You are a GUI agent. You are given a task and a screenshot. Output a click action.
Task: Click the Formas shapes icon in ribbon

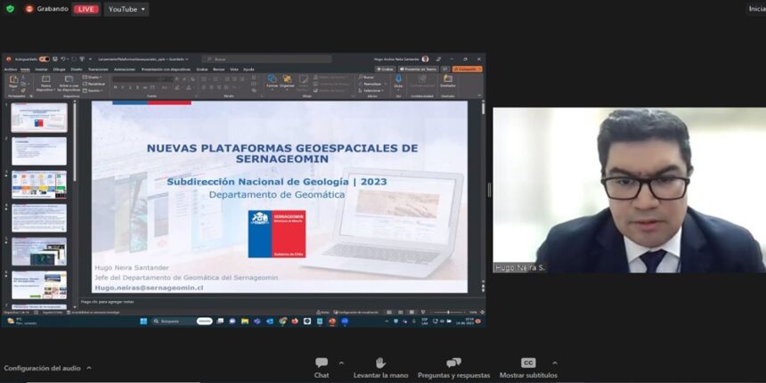[x=272, y=81]
